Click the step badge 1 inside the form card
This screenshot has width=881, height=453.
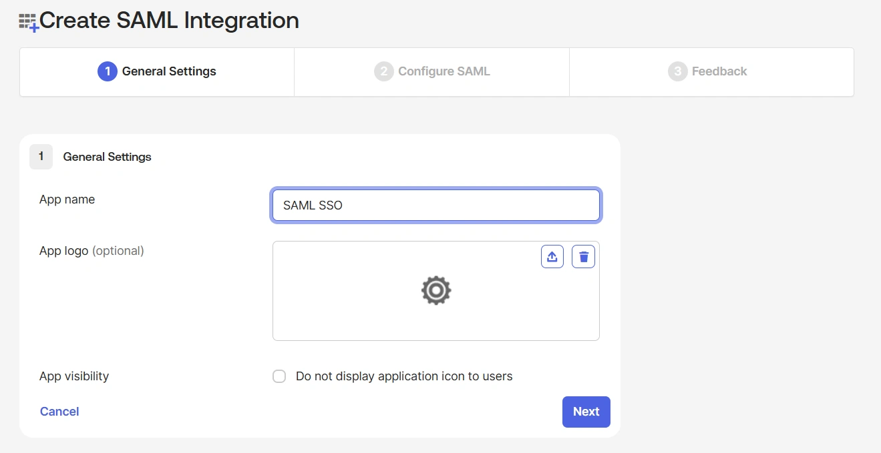pyautogui.click(x=41, y=156)
